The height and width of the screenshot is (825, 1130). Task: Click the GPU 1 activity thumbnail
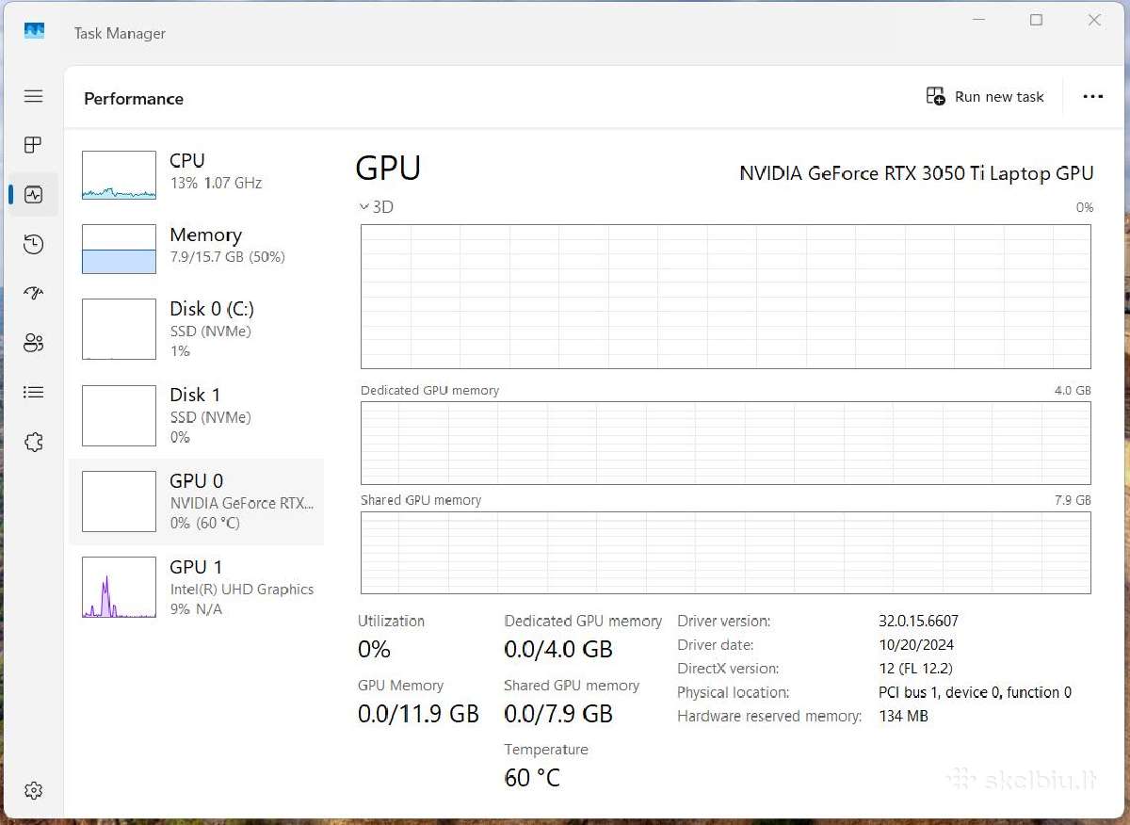[x=119, y=587]
